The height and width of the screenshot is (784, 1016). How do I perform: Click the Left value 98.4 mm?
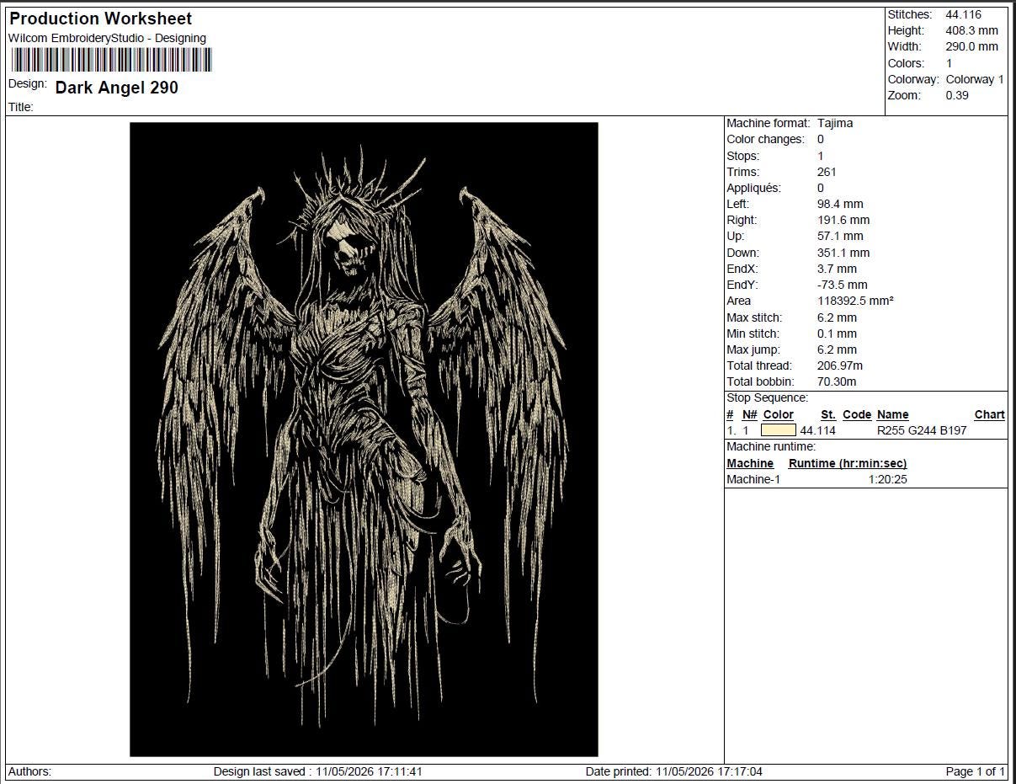(x=840, y=204)
